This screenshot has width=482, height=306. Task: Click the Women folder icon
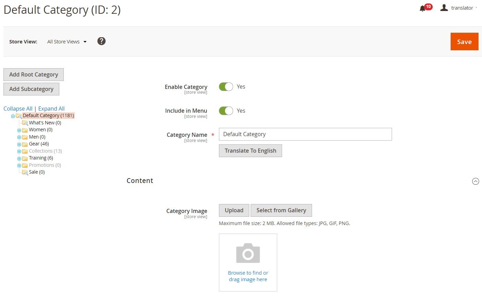(x=25, y=130)
